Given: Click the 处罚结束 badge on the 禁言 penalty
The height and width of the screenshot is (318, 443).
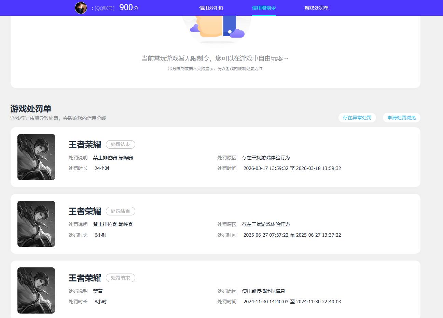Looking at the screenshot, I should click(121, 278).
